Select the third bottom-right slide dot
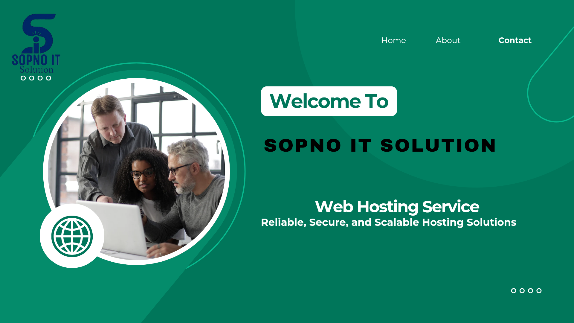 (x=530, y=291)
